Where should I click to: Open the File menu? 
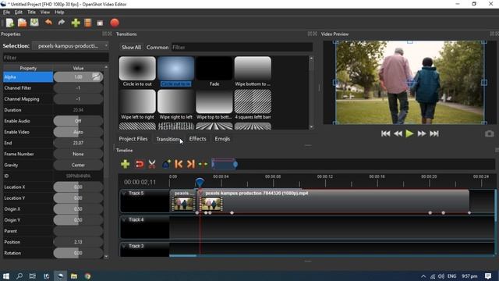(x=6, y=12)
